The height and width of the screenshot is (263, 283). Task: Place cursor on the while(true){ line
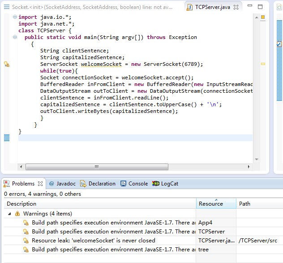click(x=59, y=71)
